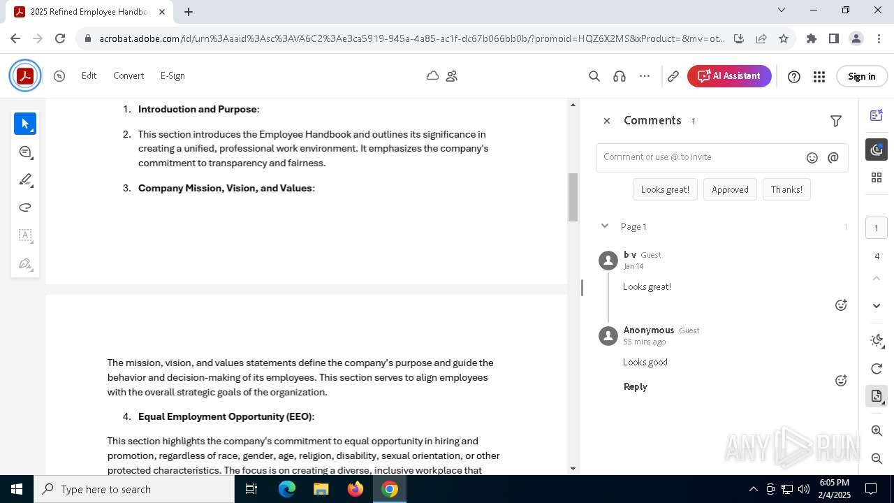Open the E-Sign menu
Image resolution: width=894 pixels, height=503 pixels.
(x=173, y=75)
